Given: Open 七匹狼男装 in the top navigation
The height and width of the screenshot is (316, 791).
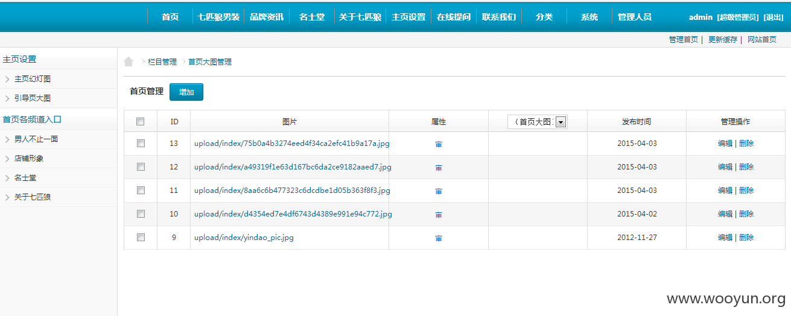Looking at the screenshot, I should [218, 17].
